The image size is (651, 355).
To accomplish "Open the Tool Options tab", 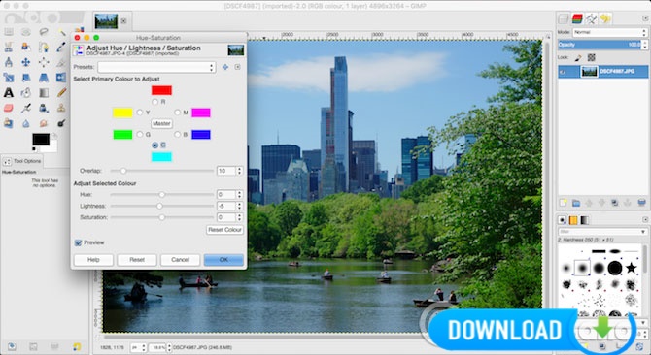I will (x=22, y=161).
